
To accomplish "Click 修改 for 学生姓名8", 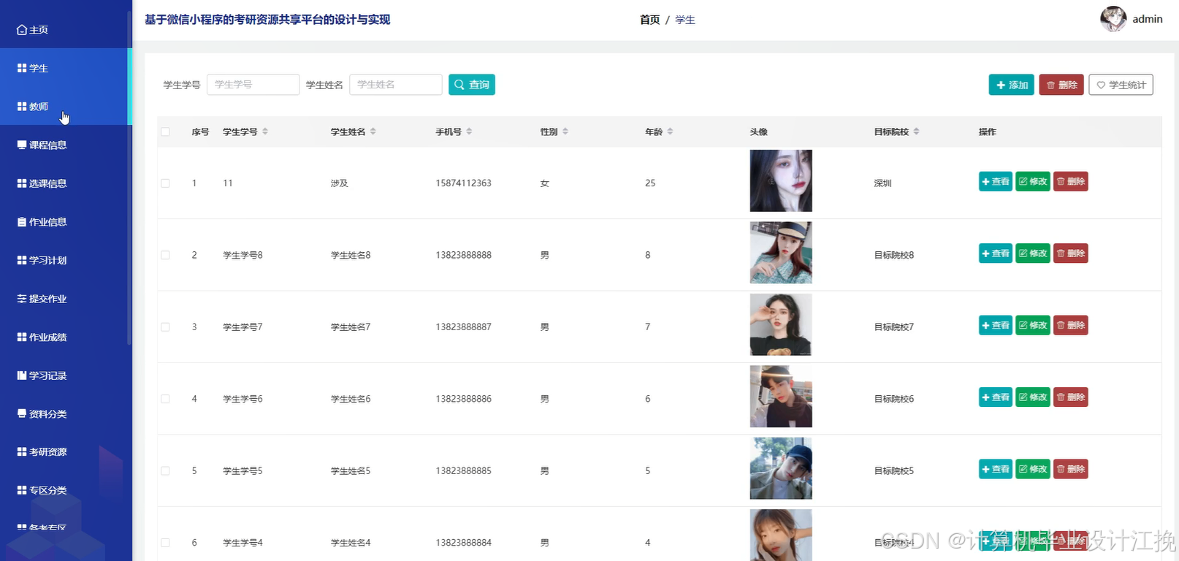I will click(1033, 253).
